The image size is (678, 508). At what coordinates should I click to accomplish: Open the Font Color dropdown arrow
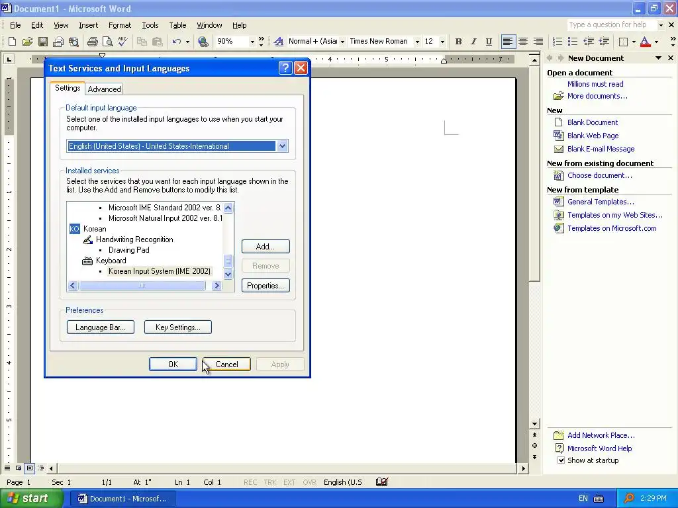click(656, 42)
